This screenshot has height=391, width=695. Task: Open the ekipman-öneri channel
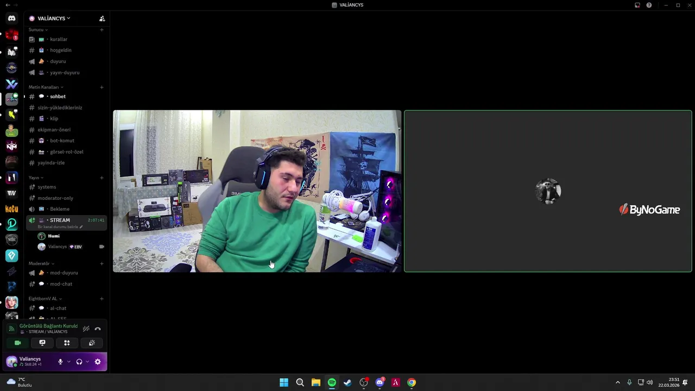tap(66, 130)
